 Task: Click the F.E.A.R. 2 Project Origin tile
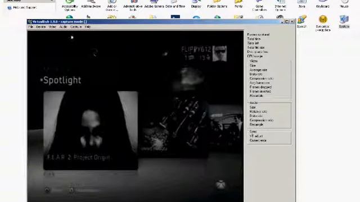(91, 131)
